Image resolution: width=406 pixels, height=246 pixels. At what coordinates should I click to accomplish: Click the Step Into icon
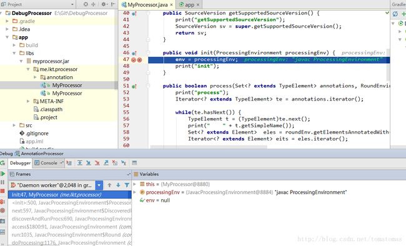pos(89,163)
